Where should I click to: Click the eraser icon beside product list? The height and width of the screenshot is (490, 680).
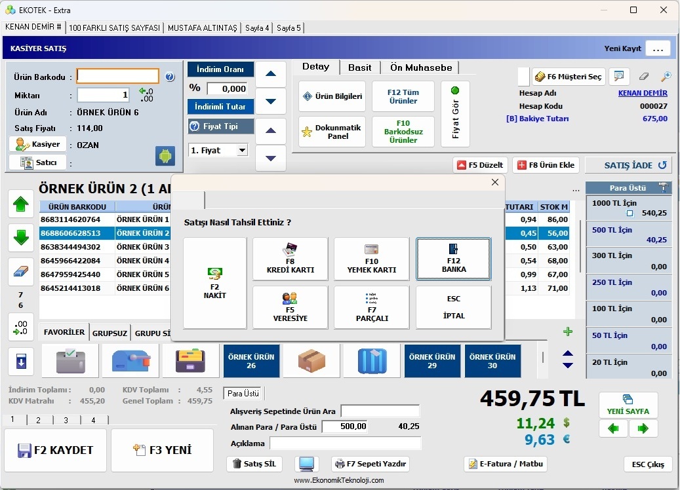click(x=21, y=272)
